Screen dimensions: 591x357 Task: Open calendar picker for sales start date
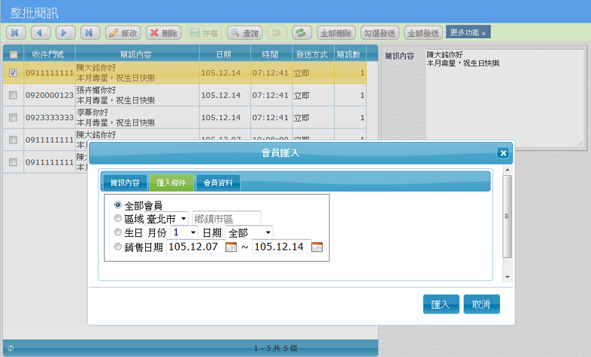[x=231, y=247]
